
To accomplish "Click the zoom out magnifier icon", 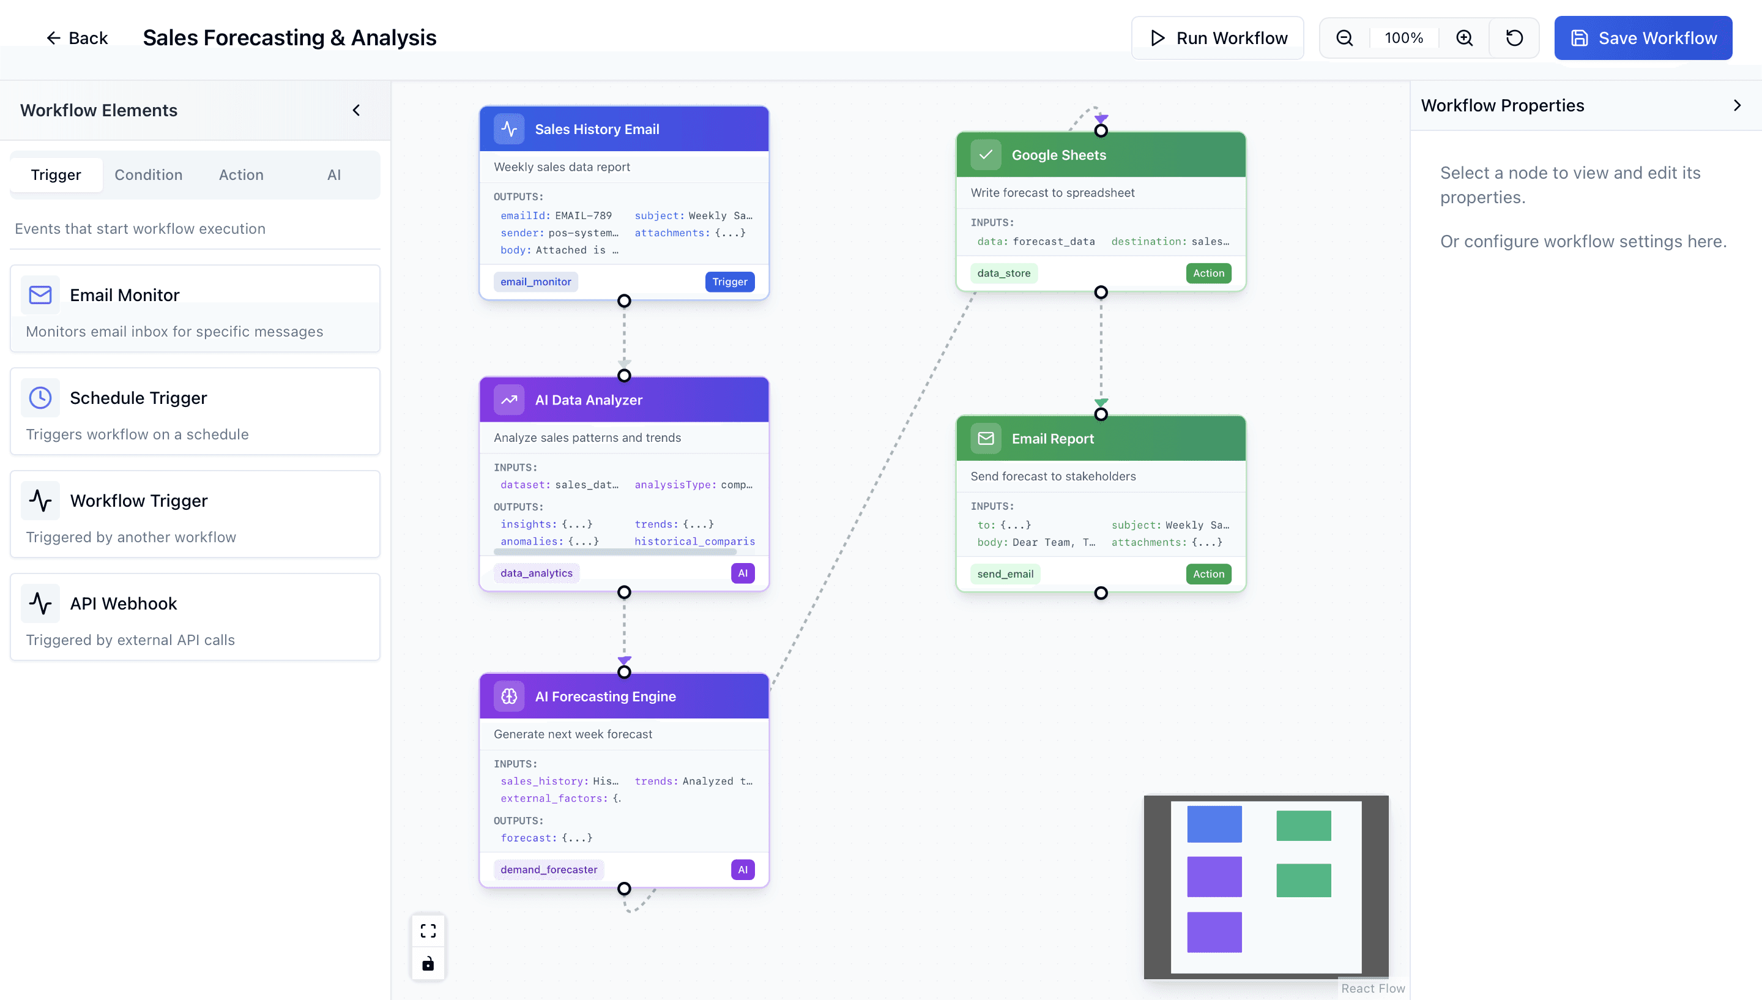I will pyautogui.click(x=1345, y=38).
